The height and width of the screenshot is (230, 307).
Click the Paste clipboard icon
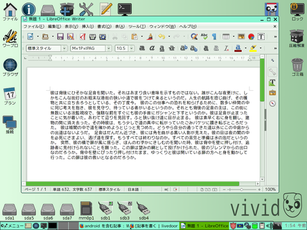click(x=134, y=36)
